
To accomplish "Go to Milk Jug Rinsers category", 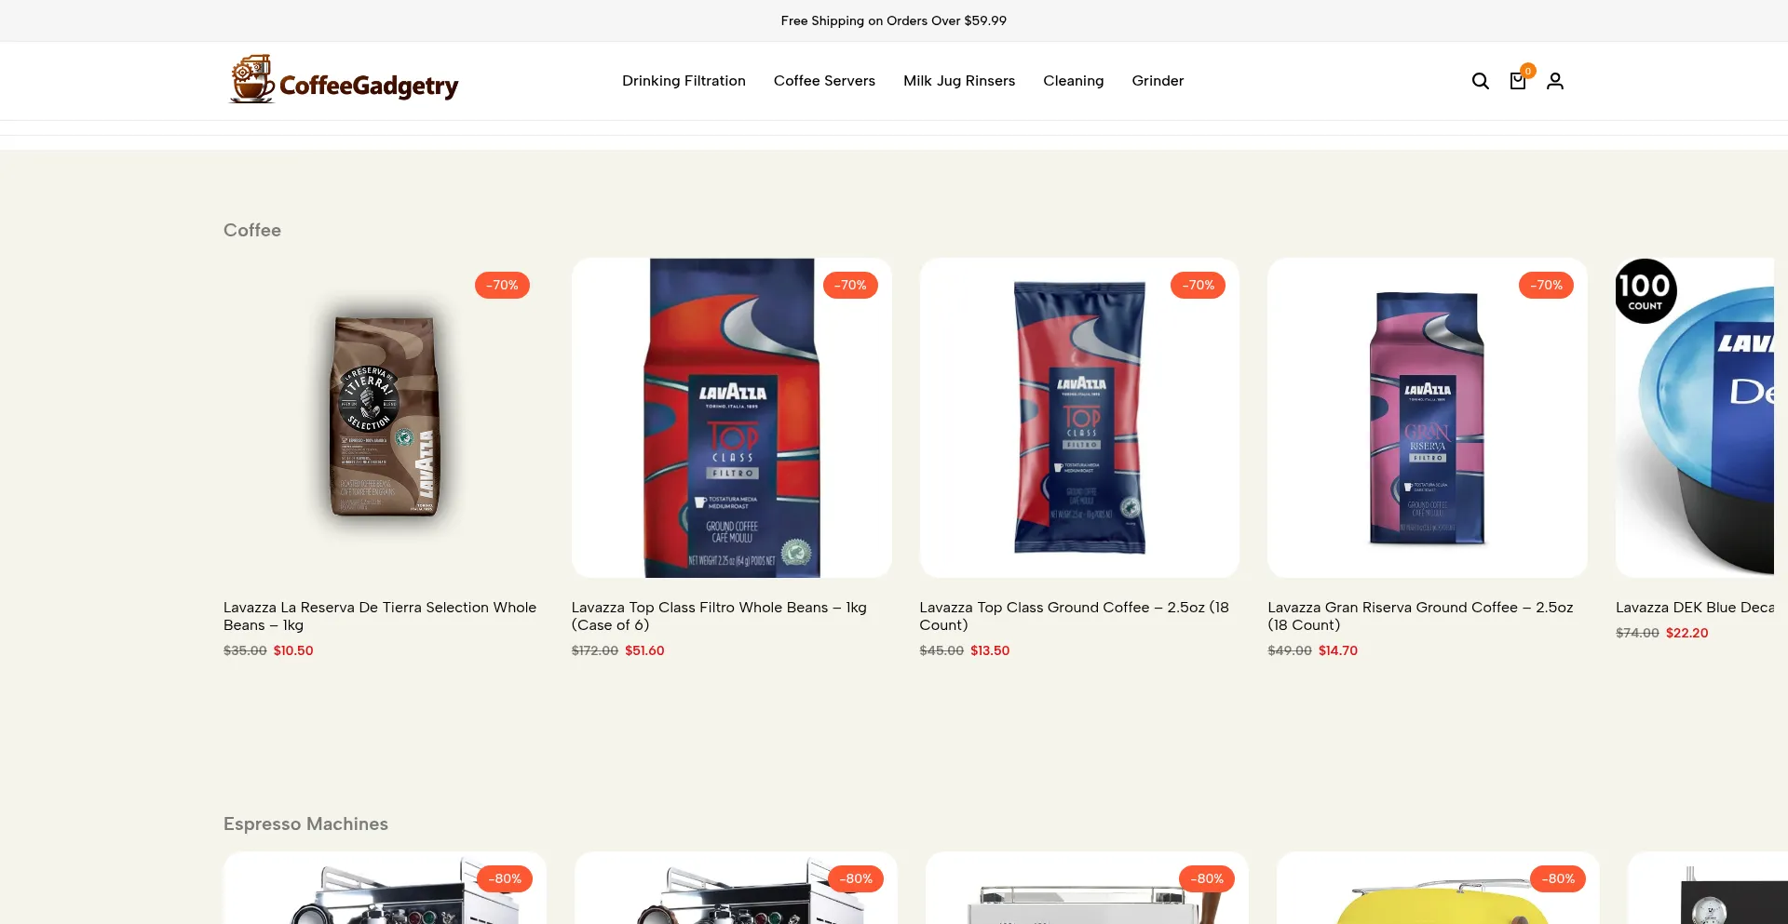I will click(959, 81).
